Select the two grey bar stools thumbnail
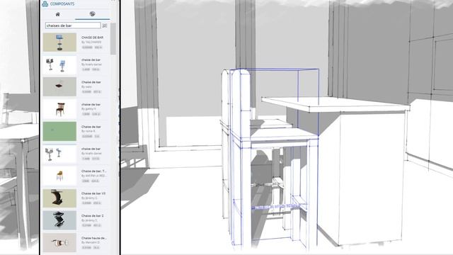Screen dimensions: 453x255 [x=59, y=154]
